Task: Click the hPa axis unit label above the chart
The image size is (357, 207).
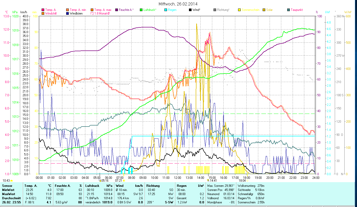Action: (15, 12)
